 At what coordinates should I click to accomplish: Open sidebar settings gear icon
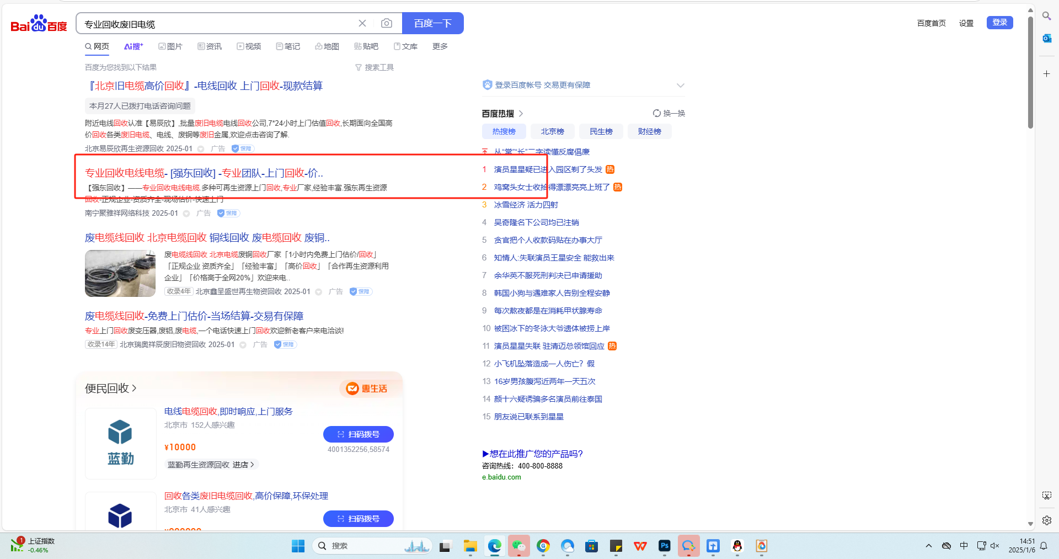(1046, 520)
